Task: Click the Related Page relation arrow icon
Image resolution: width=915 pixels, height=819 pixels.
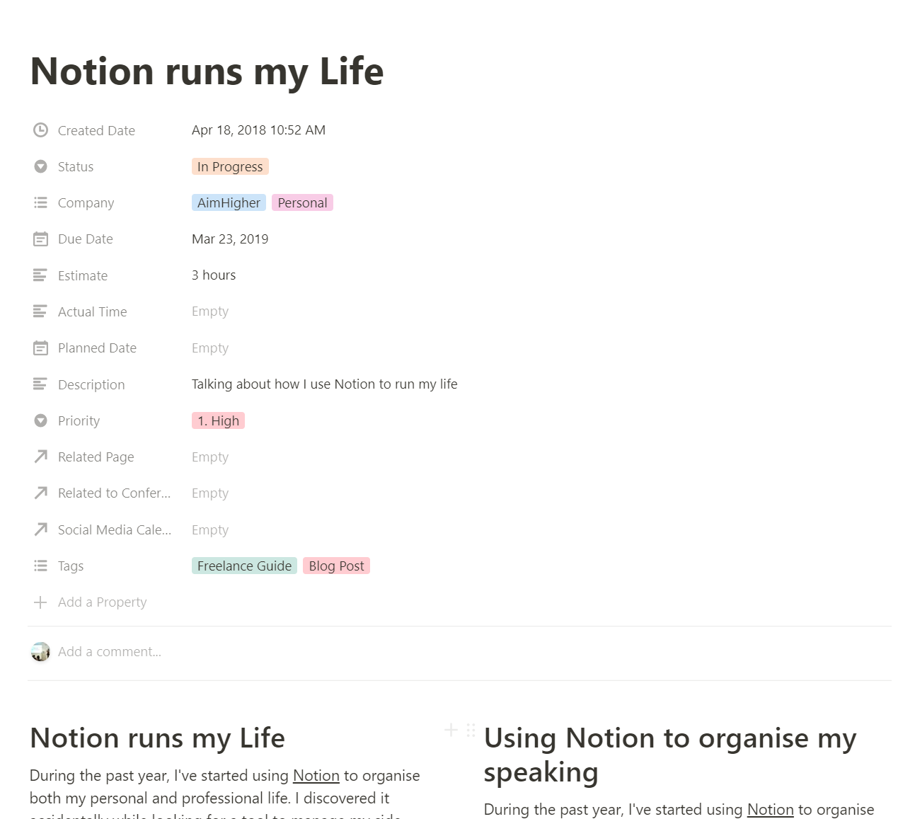Action: tap(40, 457)
